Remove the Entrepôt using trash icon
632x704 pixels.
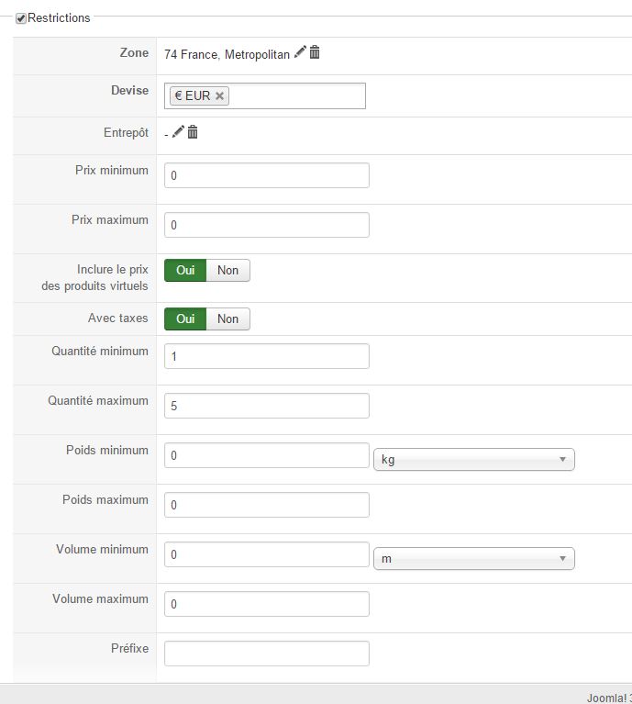click(193, 132)
